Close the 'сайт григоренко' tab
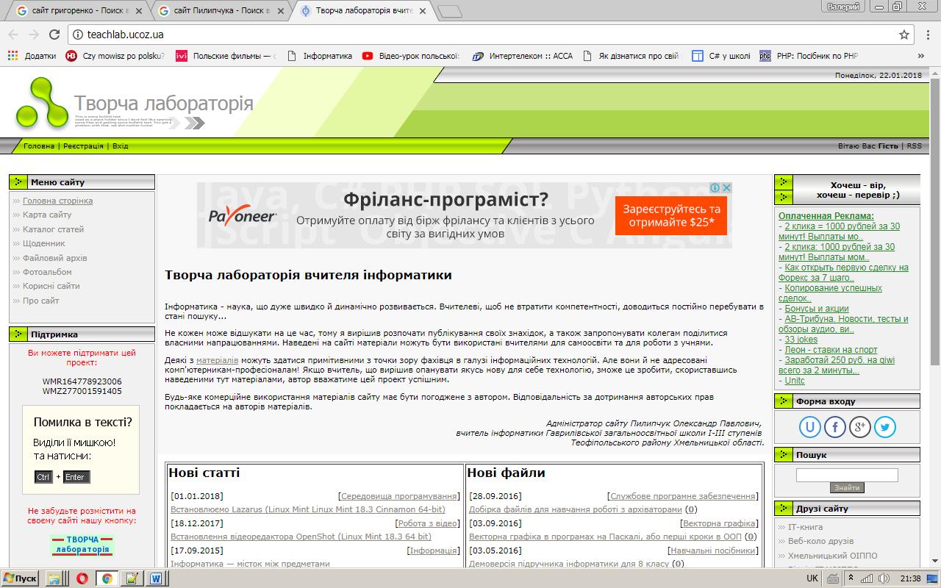941x588 pixels. (139, 11)
